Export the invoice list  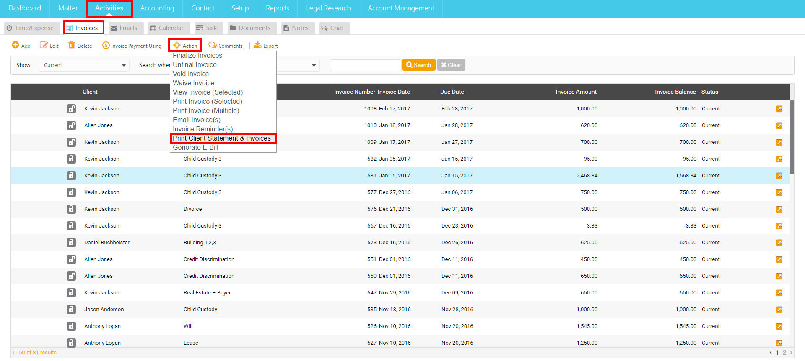click(266, 45)
